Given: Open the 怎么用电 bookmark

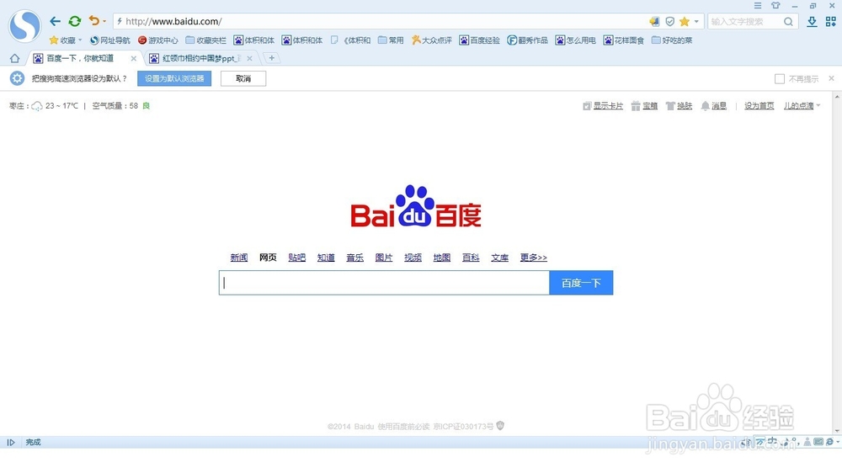Looking at the screenshot, I should click(576, 40).
